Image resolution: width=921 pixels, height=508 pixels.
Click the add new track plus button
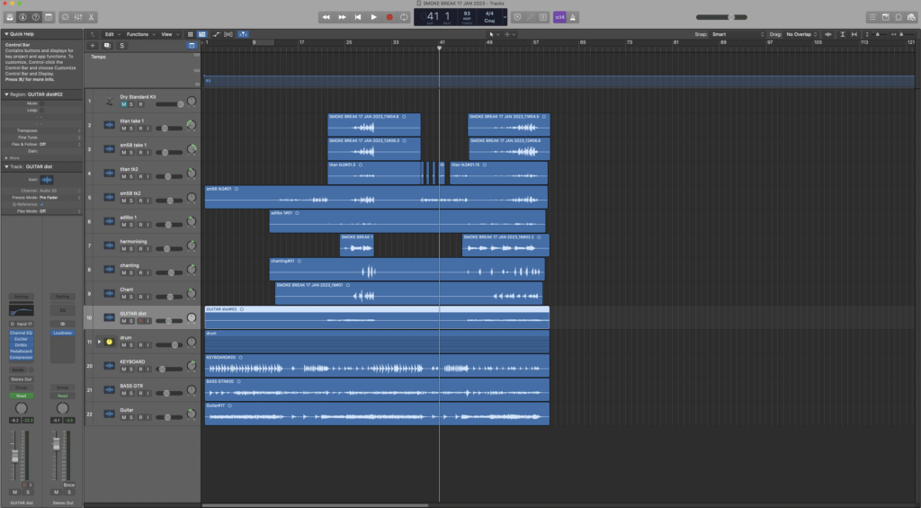[93, 45]
